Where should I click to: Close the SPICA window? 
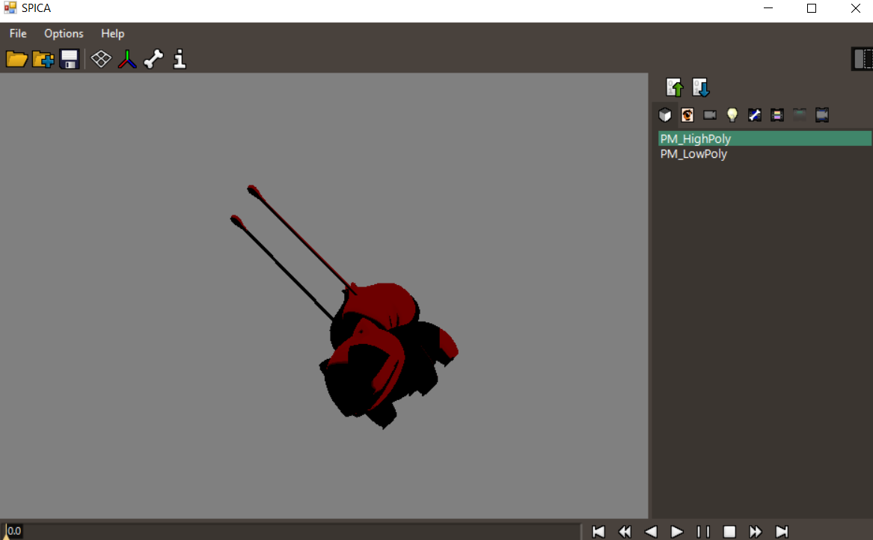tap(855, 8)
